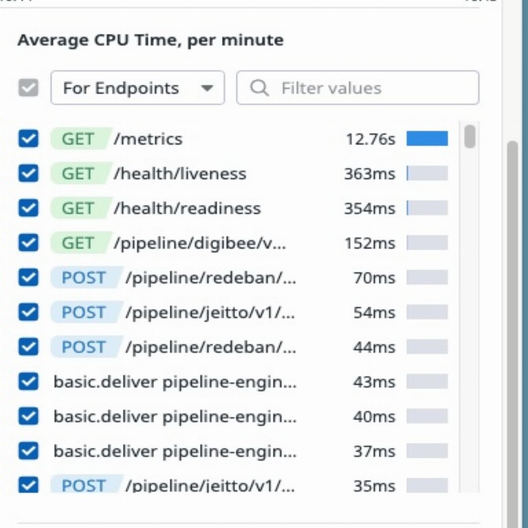Uncheck the /health/readiness checkbox
Screen dimensions: 528x528
click(x=28, y=208)
